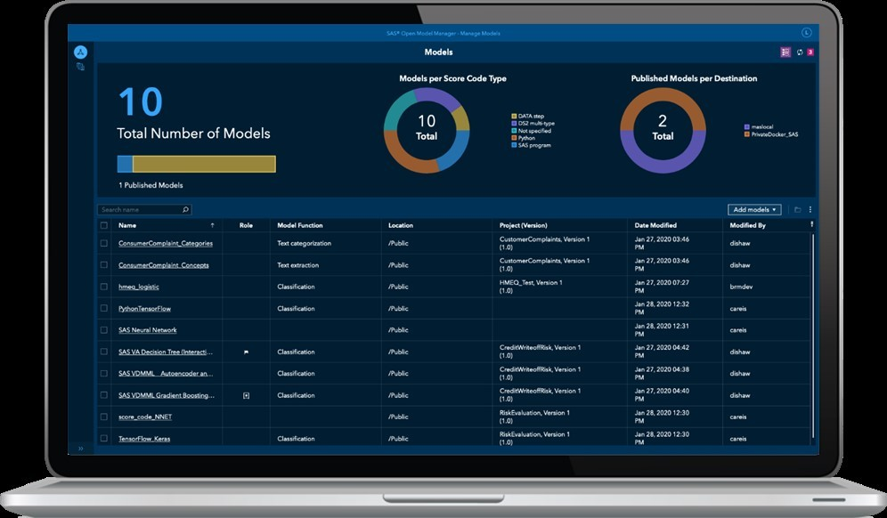Open the score_code_NNET model
The height and width of the screenshot is (518, 887).
[x=145, y=417]
